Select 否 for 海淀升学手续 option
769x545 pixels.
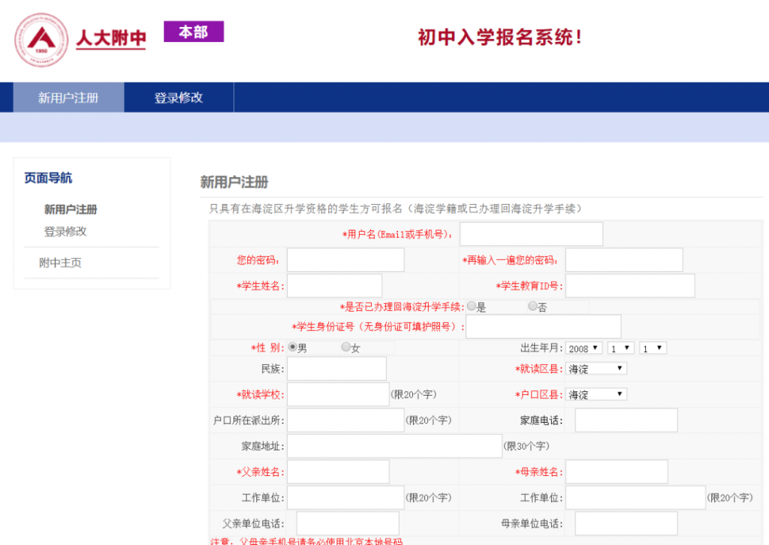point(532,306)
